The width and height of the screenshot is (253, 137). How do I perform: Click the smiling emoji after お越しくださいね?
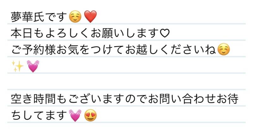click(x=224, y=50)
